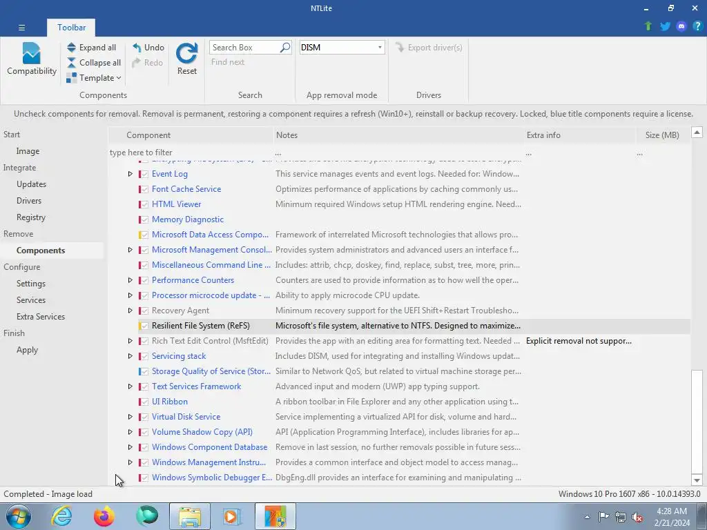Open the Updates page
Image resolution: width=707 pixels, height=530 pixels.
tap(31, 184)
